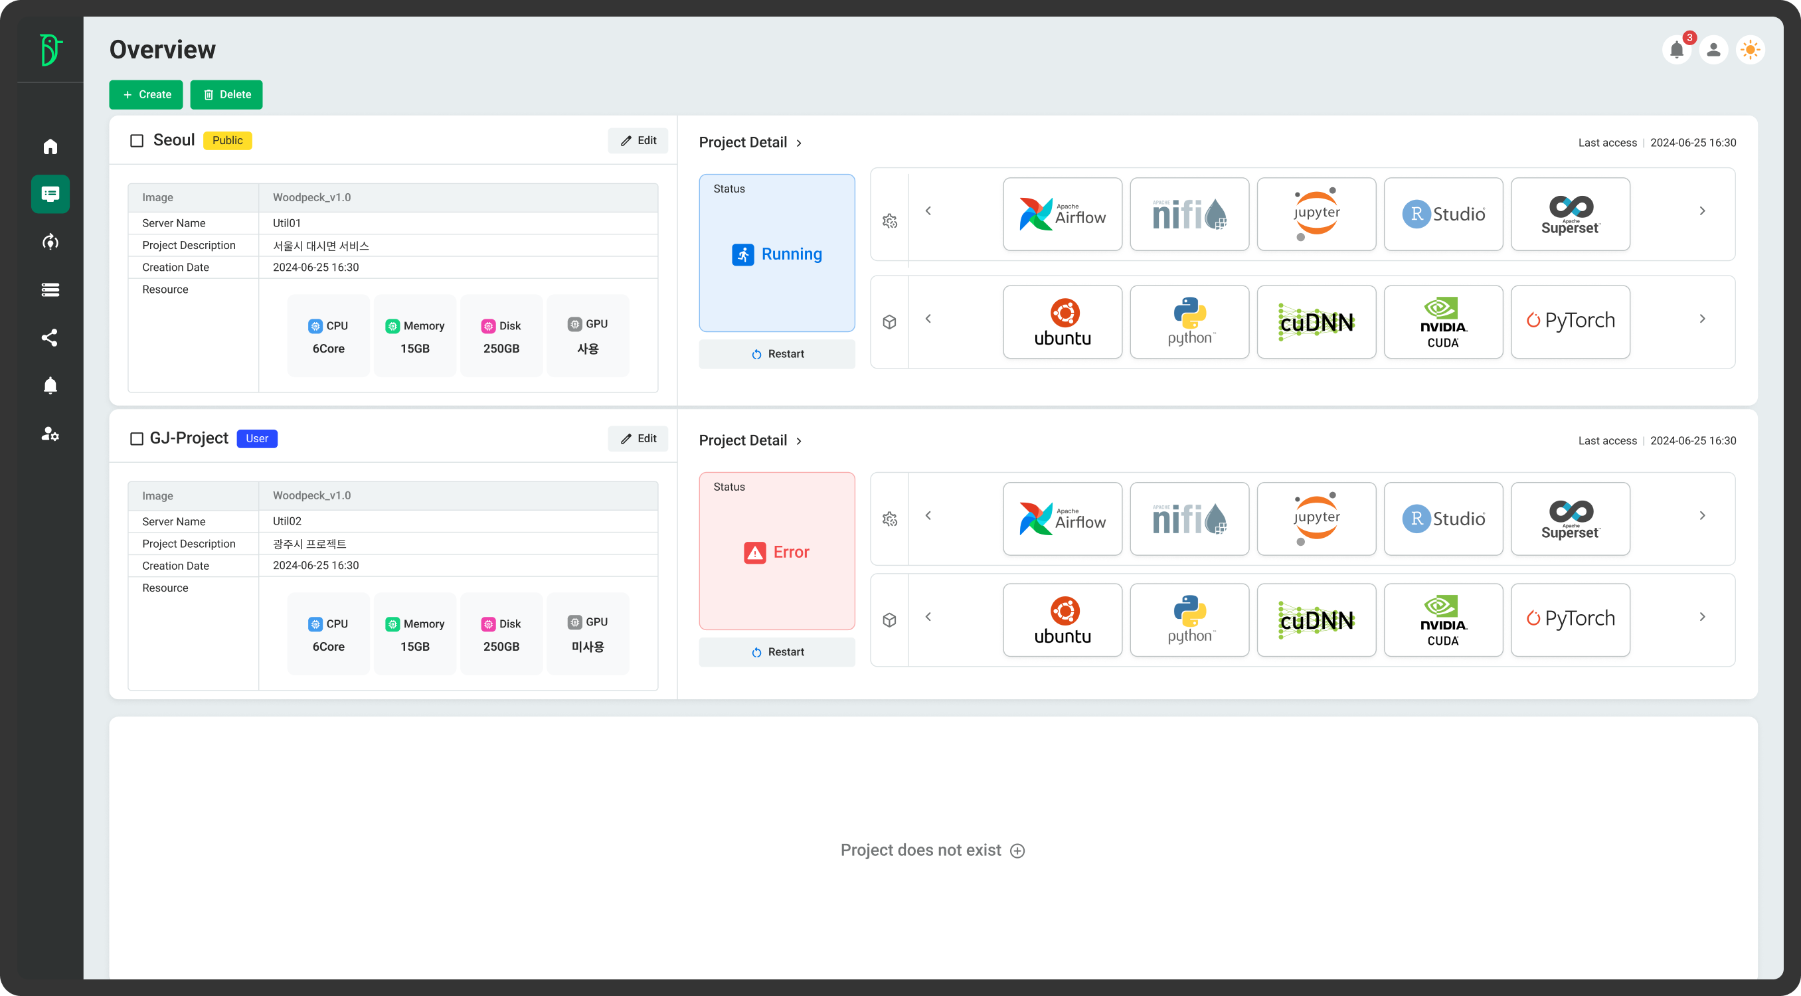This screenshot has height=996, width=1801.
Task: Edit the GJ-Project
Action: [x=638, y=438]
